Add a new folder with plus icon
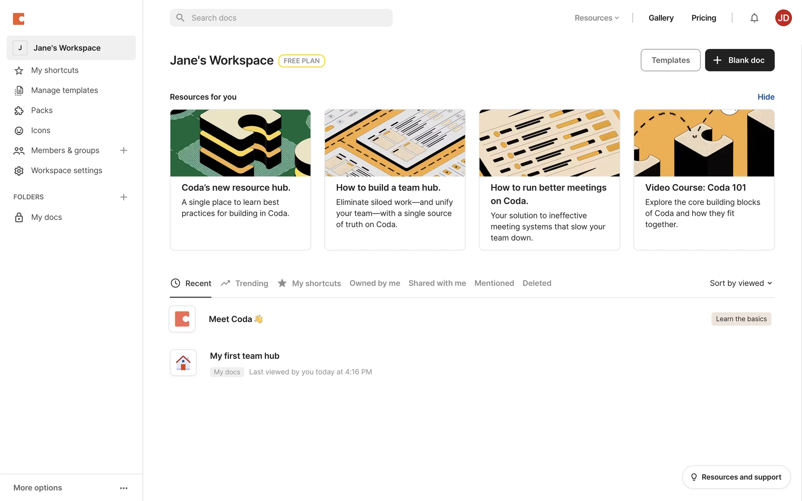802x501 pixels. 124,197
